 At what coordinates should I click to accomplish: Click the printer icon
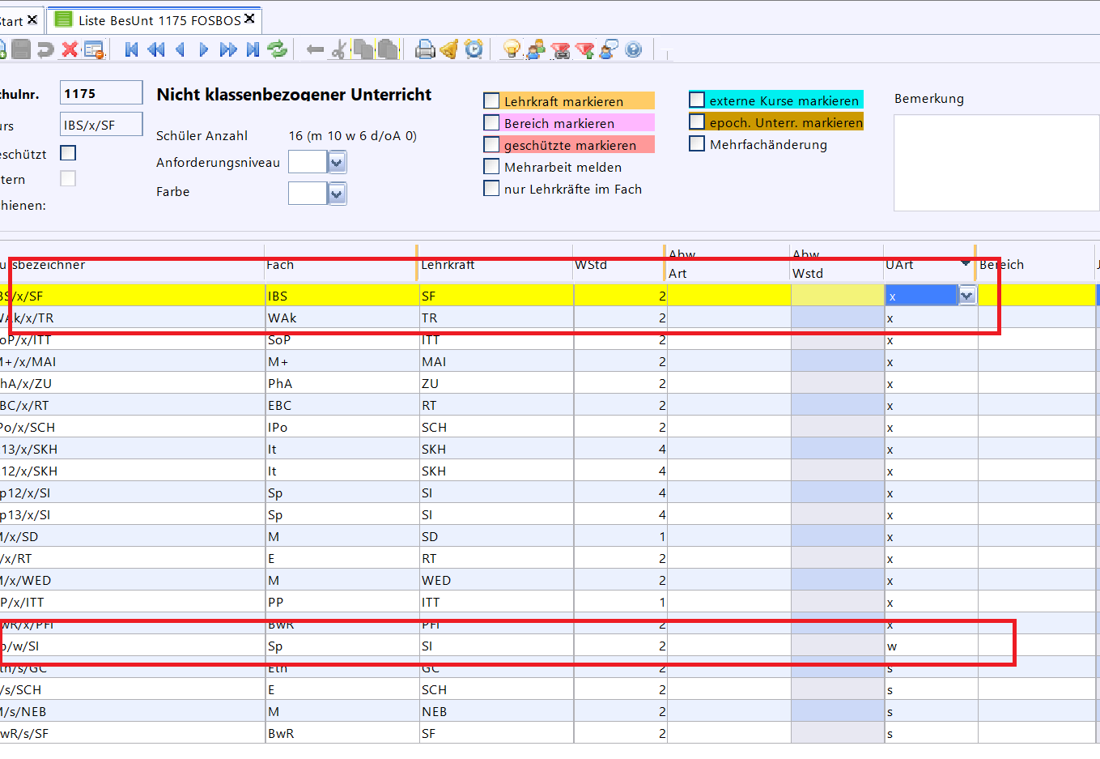(425, 49)
